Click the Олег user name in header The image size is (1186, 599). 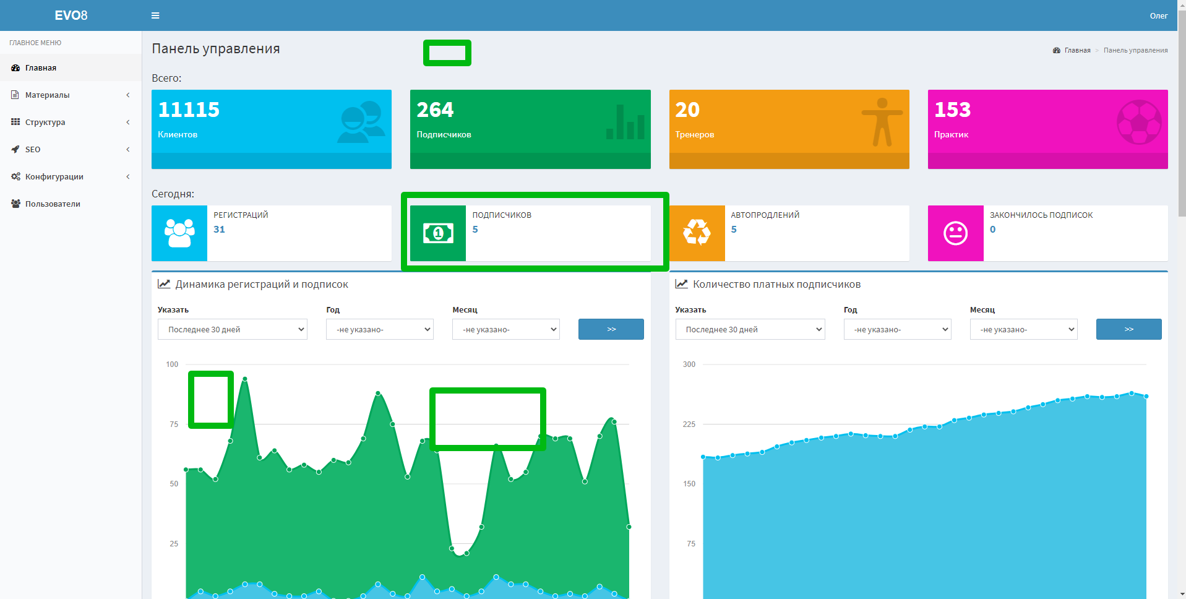1158,15
